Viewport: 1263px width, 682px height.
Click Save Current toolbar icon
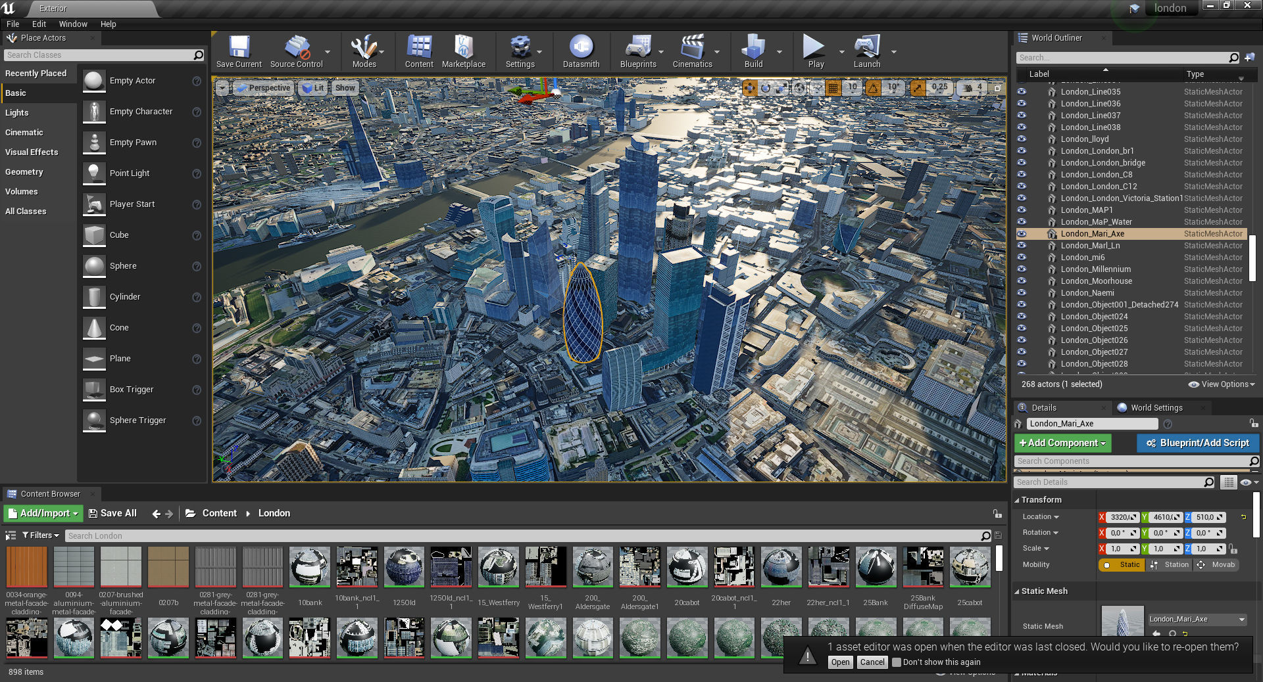[x=239, y=47]
